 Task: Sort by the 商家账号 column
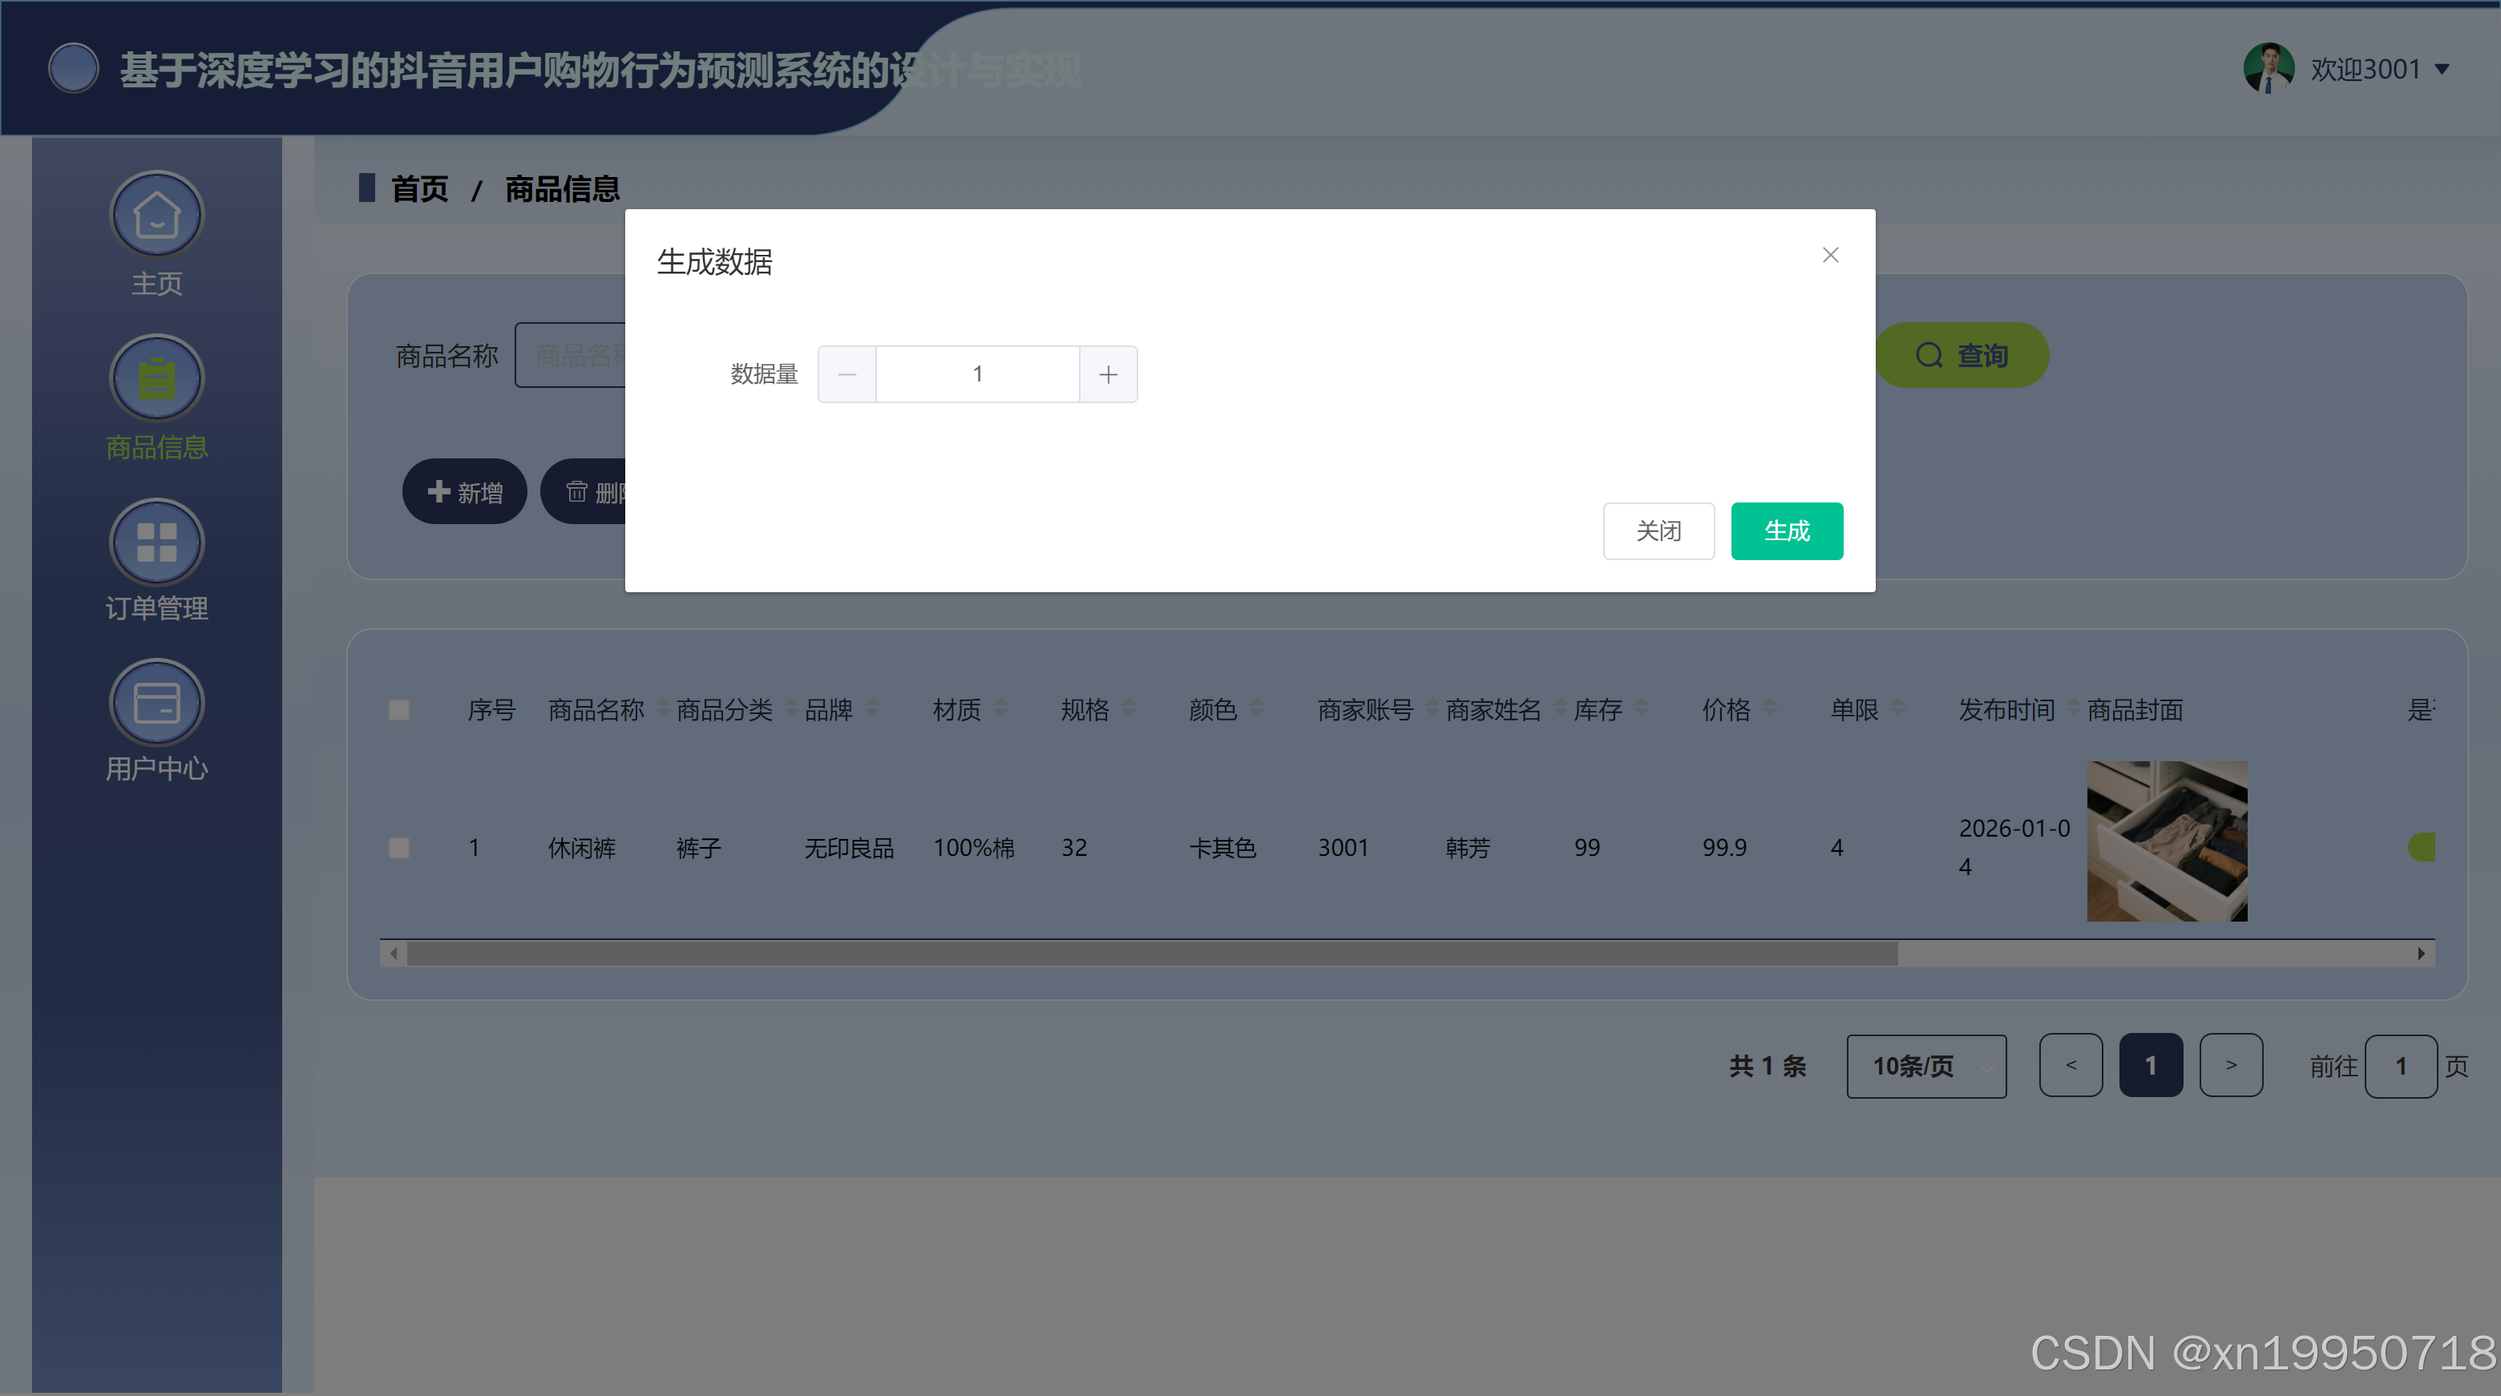point(1432,708)
